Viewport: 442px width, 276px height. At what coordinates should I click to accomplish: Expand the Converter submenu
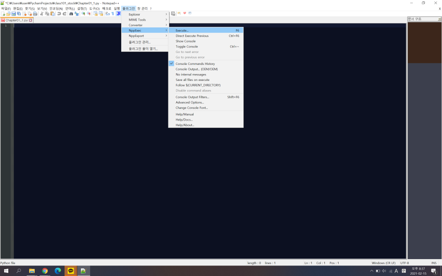pyautogui.click(x=145, y=25)
